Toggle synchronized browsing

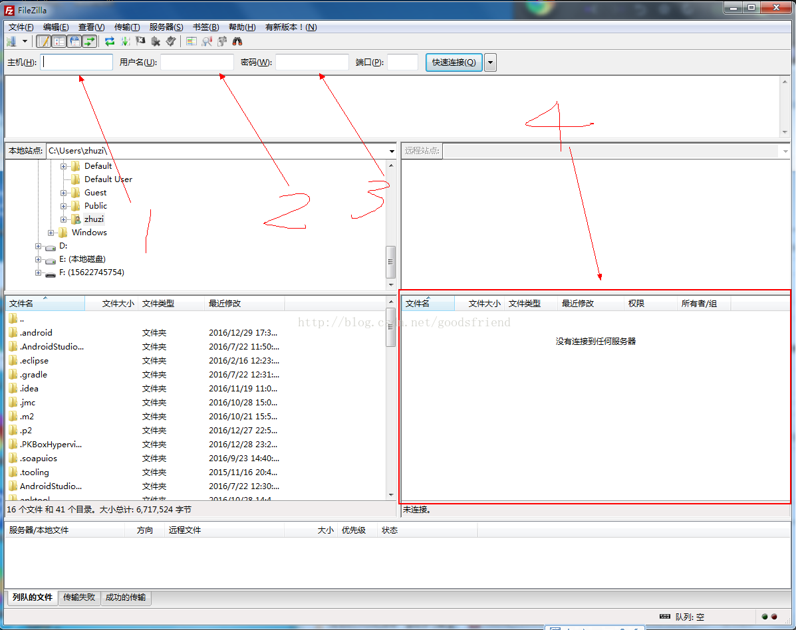point(222,42)
